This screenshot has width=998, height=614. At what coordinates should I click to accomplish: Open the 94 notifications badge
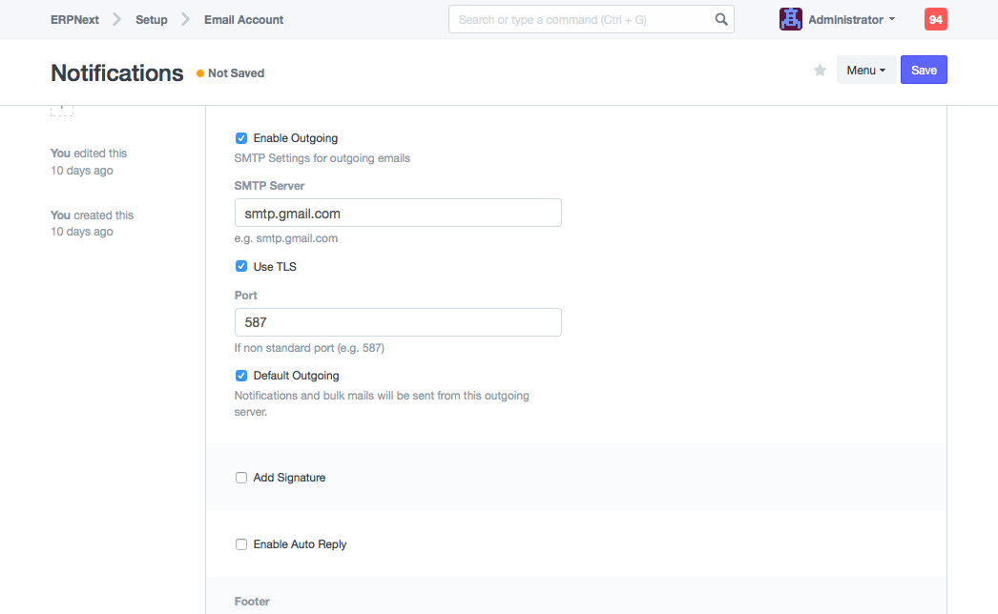coord(935,19)
